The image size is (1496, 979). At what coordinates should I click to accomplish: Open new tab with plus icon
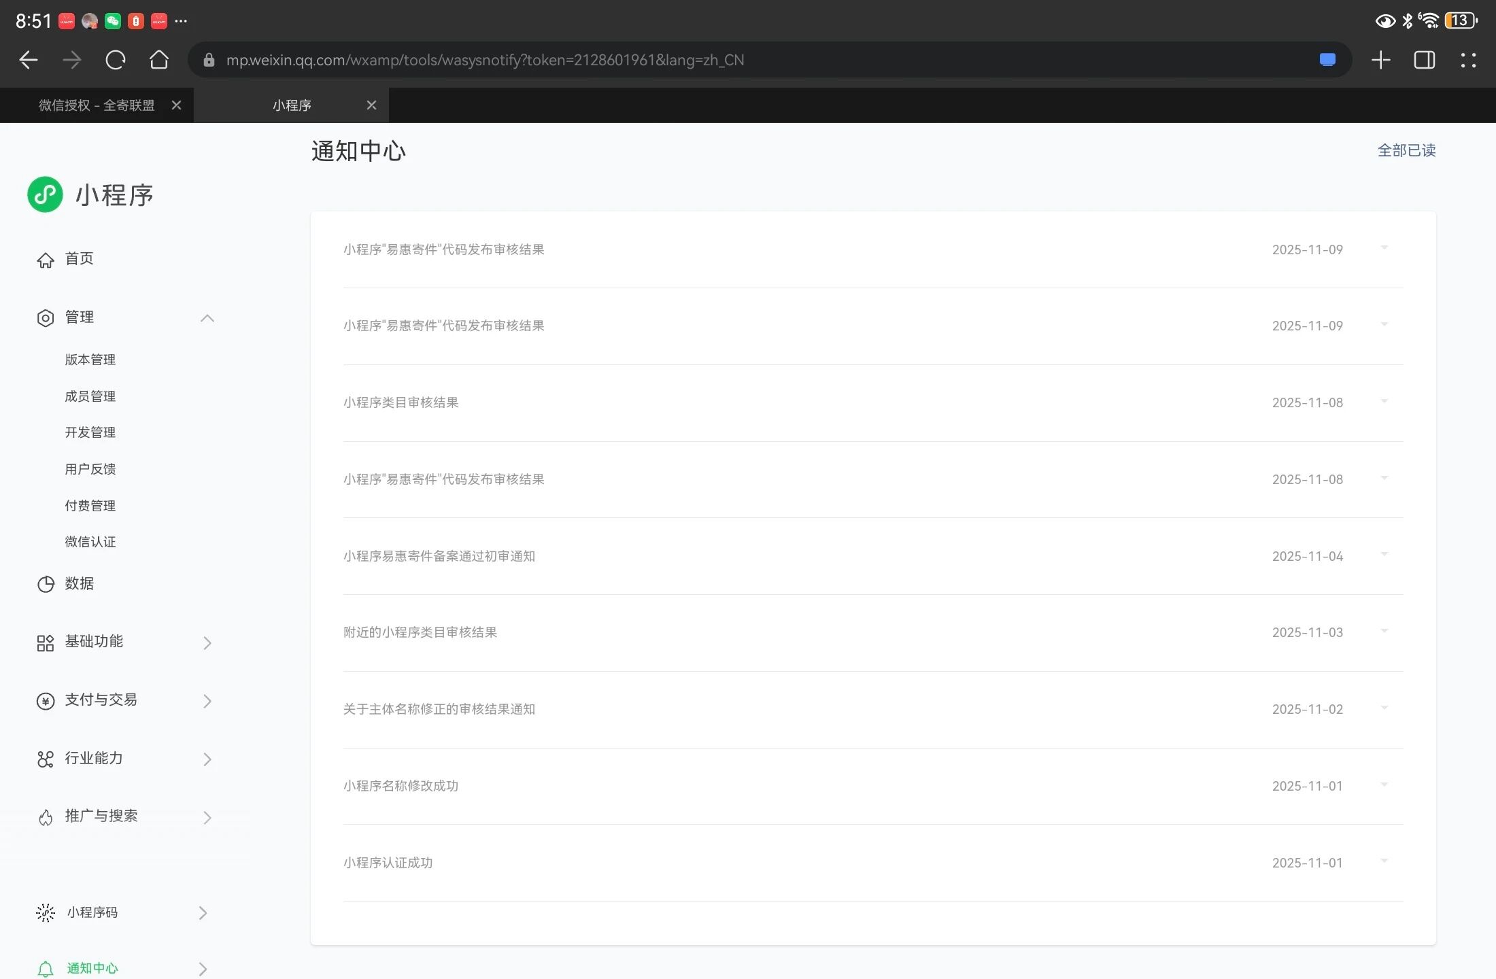point(1380,61)
